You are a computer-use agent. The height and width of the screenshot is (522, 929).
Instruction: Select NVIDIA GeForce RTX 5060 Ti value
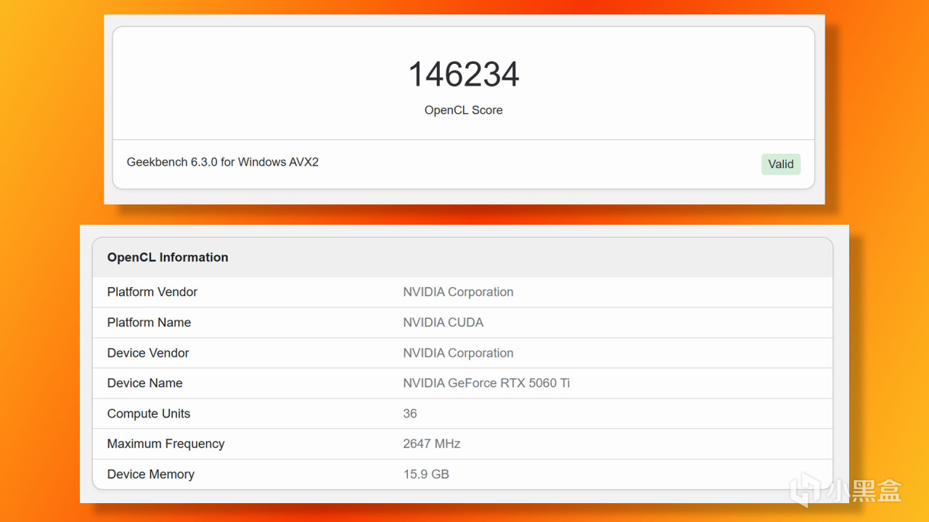point(486,384)
